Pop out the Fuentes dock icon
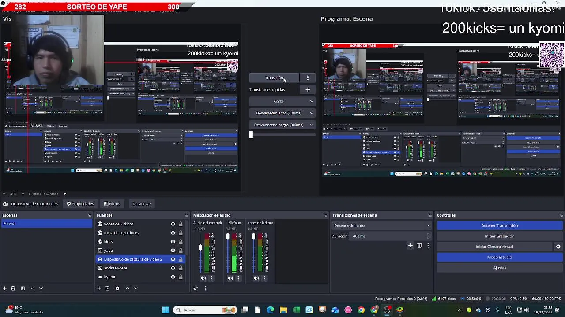This screenshot has width=565, height=317. pos(186,215)
